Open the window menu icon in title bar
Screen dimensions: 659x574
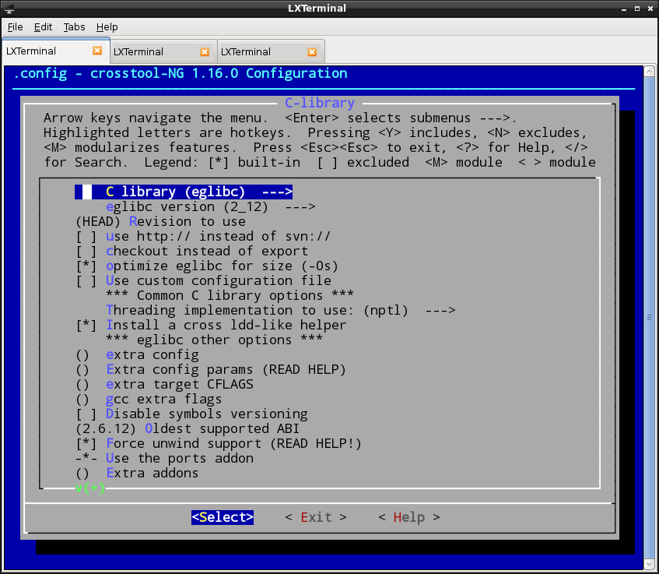pos(9,9)
